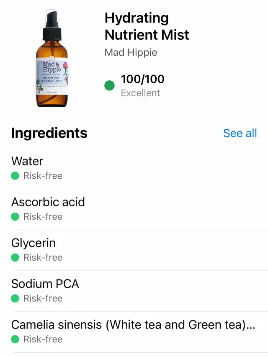Tap the green dot beside 100/100 score
268x357 pixels.
pos(109,86)
